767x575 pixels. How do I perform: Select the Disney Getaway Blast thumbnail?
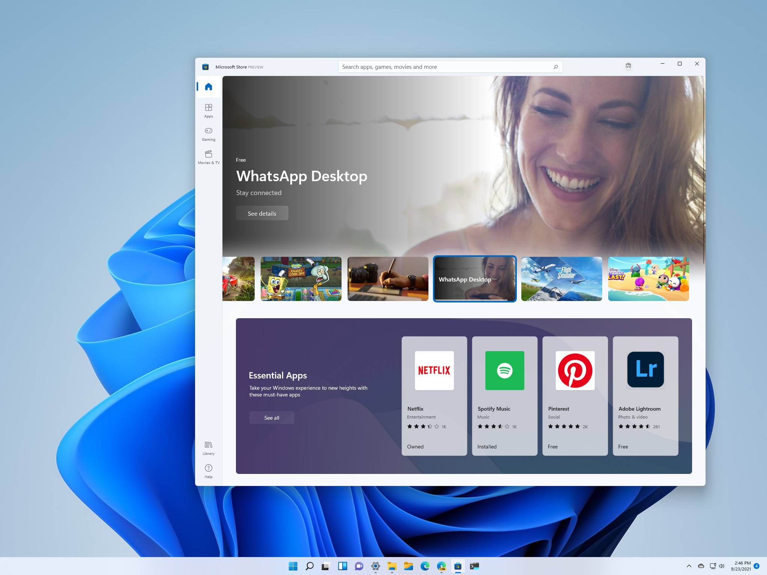649,279
